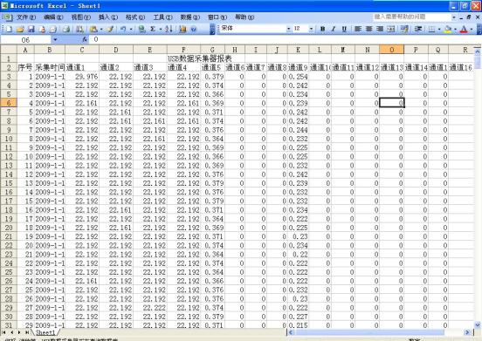The height and width of the screenshot is (341, 482).
Task: Expand the font size 12 dropdown
Action: click(312, 29)
